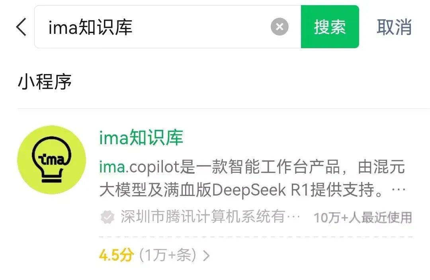Viewport: 430px width, 280px height.
Task: Click the description line starting with 大模型及满血版
Action: 252,190
